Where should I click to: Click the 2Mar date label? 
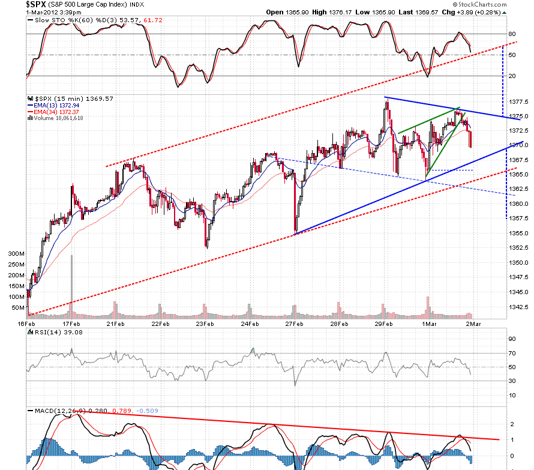click(x=473, y=324)
